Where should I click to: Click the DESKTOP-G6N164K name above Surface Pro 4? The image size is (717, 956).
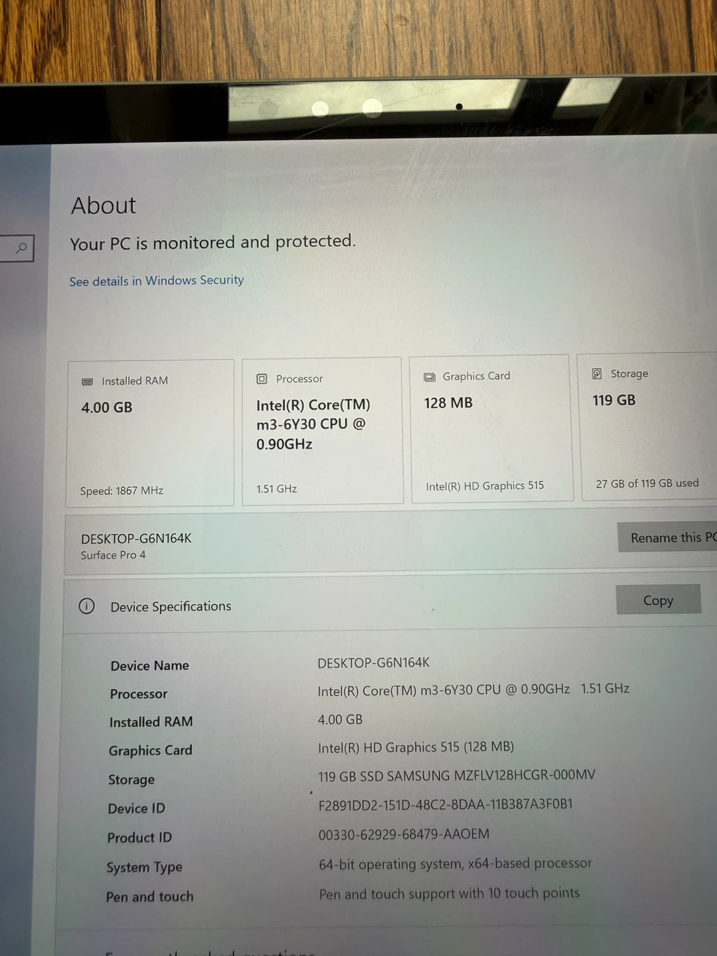click(x=136, y=538)
